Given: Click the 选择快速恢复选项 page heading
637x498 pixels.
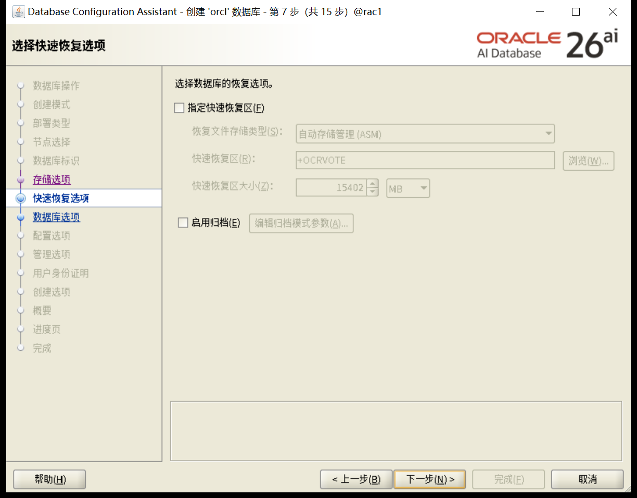Looking at the screenshot, I should [59, 46].
